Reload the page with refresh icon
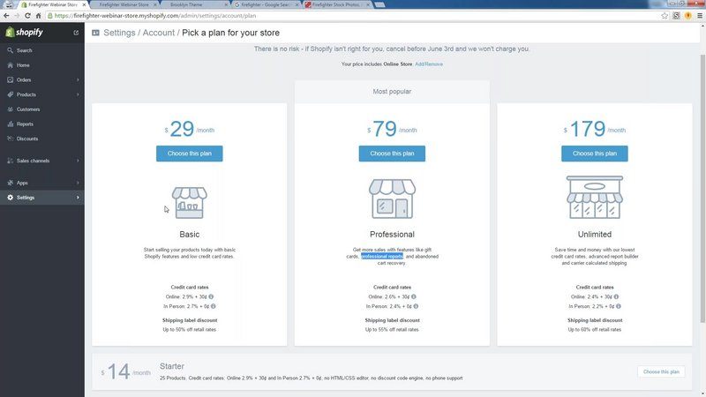Image resolution: width=706 pixels, height=397 pixels. (x=27, y=15)
